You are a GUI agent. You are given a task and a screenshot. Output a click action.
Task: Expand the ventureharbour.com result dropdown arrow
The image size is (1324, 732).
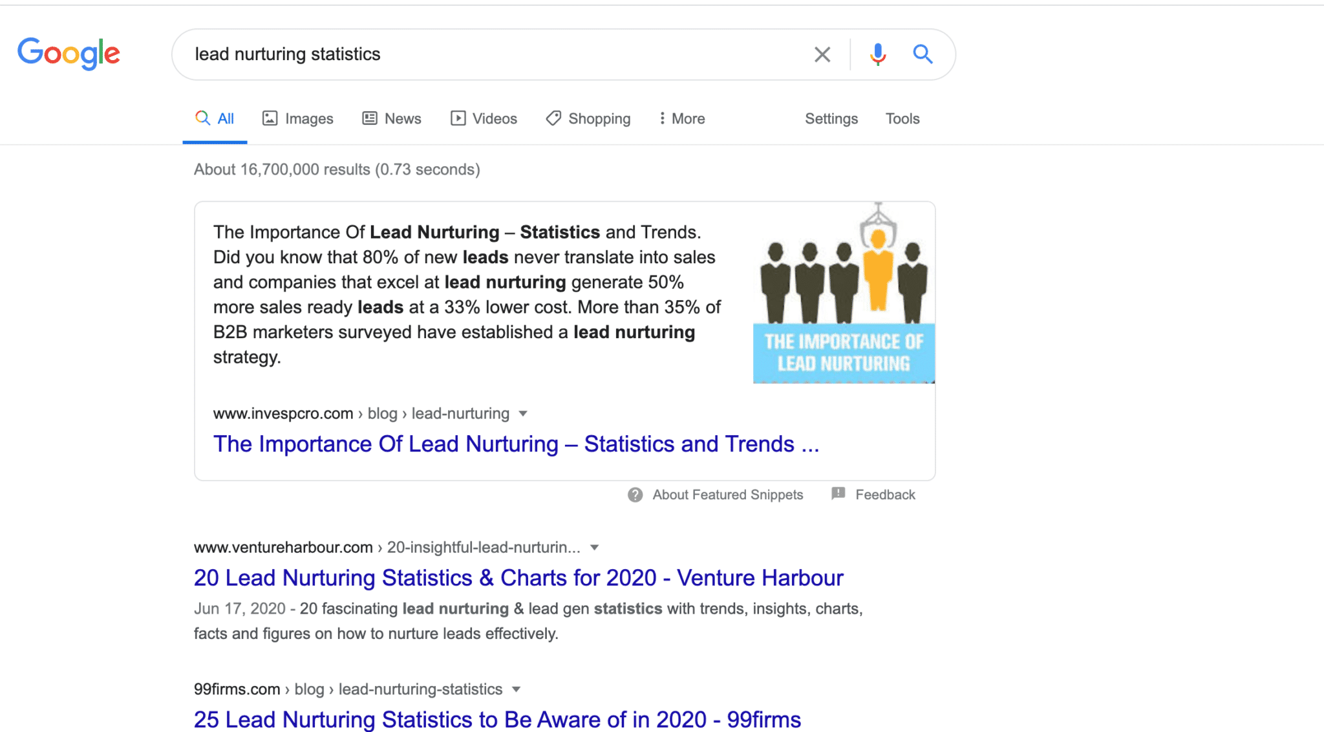coord(595,547)
